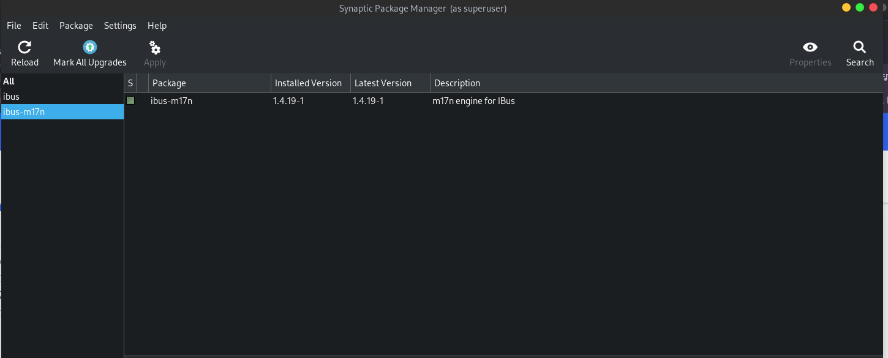Toggle status box of ibus-m17n package
The height and width of the screenshot is (358, 888).
click(x=130, y=100)
